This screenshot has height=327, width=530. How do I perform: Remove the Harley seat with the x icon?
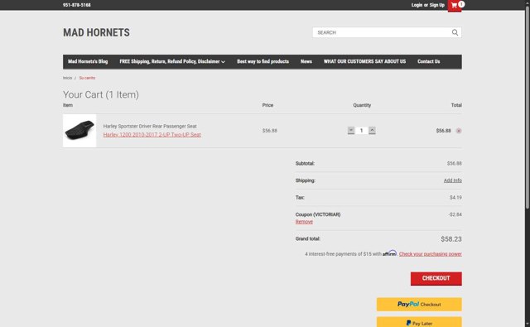tap(458, 131)
